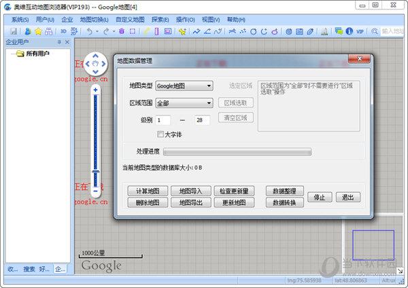Click the purple circle with dot icon
Screen dimensions: 408x288
coord(275,31)
